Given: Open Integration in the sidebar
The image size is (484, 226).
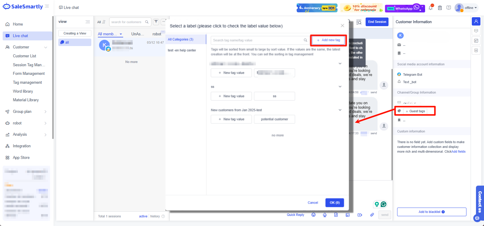Looking at the screenshot, I should point(22,146).
